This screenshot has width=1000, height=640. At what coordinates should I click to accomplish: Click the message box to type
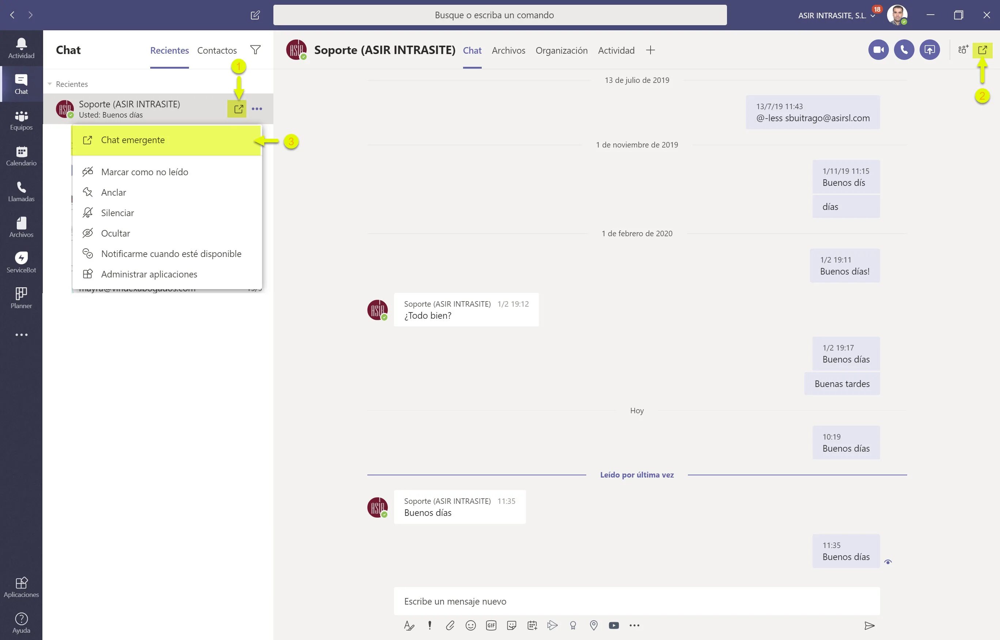click(x=636, y=601)
